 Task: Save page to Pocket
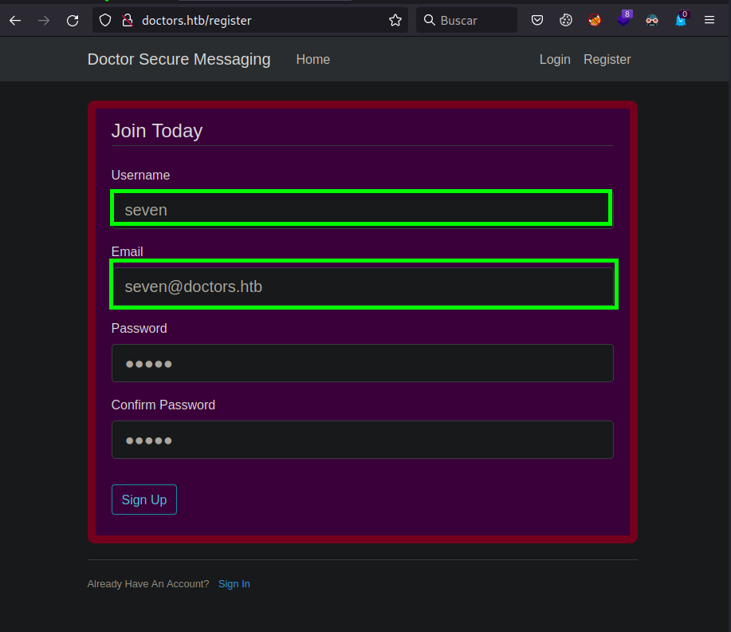click(x=538, y=21)
